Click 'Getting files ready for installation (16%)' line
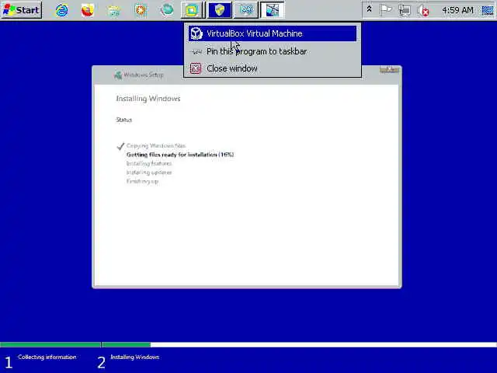This screenshot has width=497, height=373. 180,155
